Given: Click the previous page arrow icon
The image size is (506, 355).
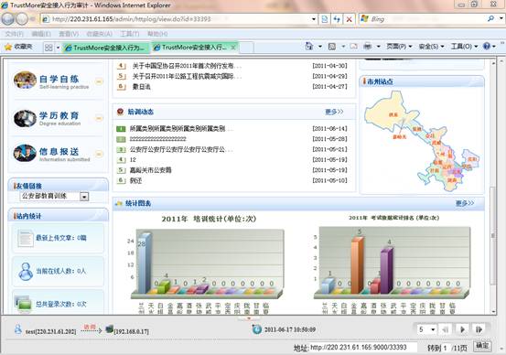Looking at the screenshot, I should 446,329.
